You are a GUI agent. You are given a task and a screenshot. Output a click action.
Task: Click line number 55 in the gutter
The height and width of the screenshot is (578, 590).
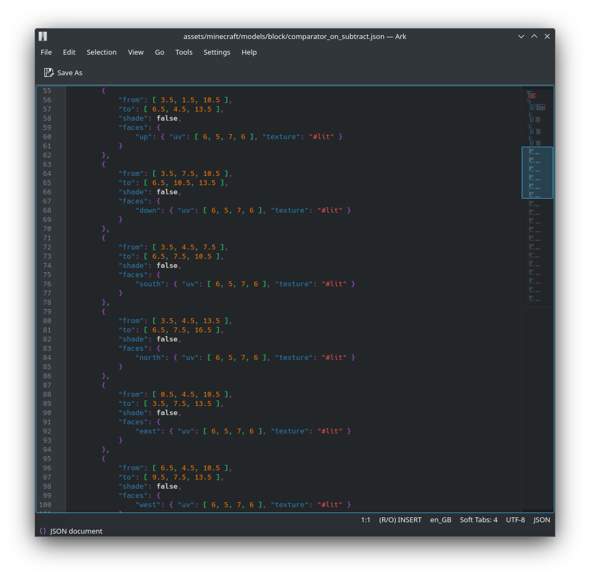[47, 91]
